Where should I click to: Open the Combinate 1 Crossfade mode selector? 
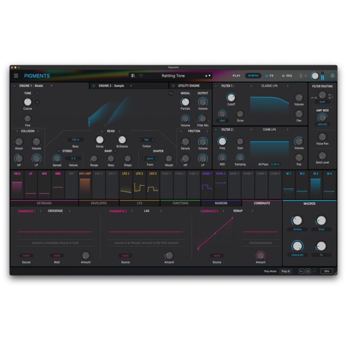click(56, 211)
